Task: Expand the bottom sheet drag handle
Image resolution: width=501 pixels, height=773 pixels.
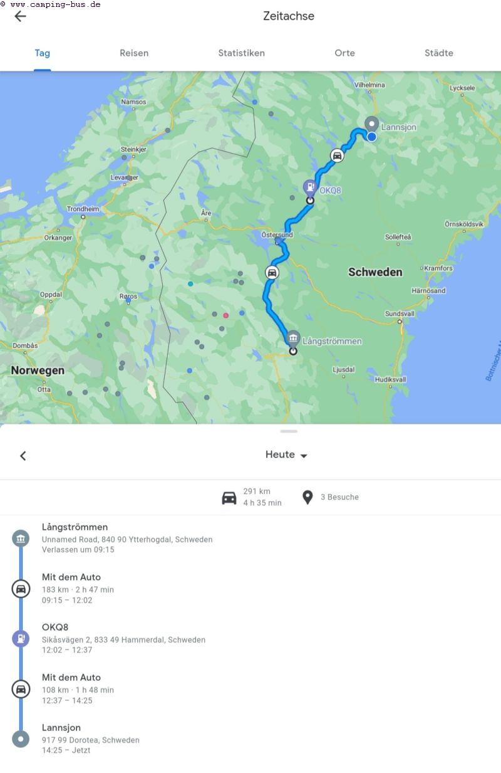Action: coord(289,431)
